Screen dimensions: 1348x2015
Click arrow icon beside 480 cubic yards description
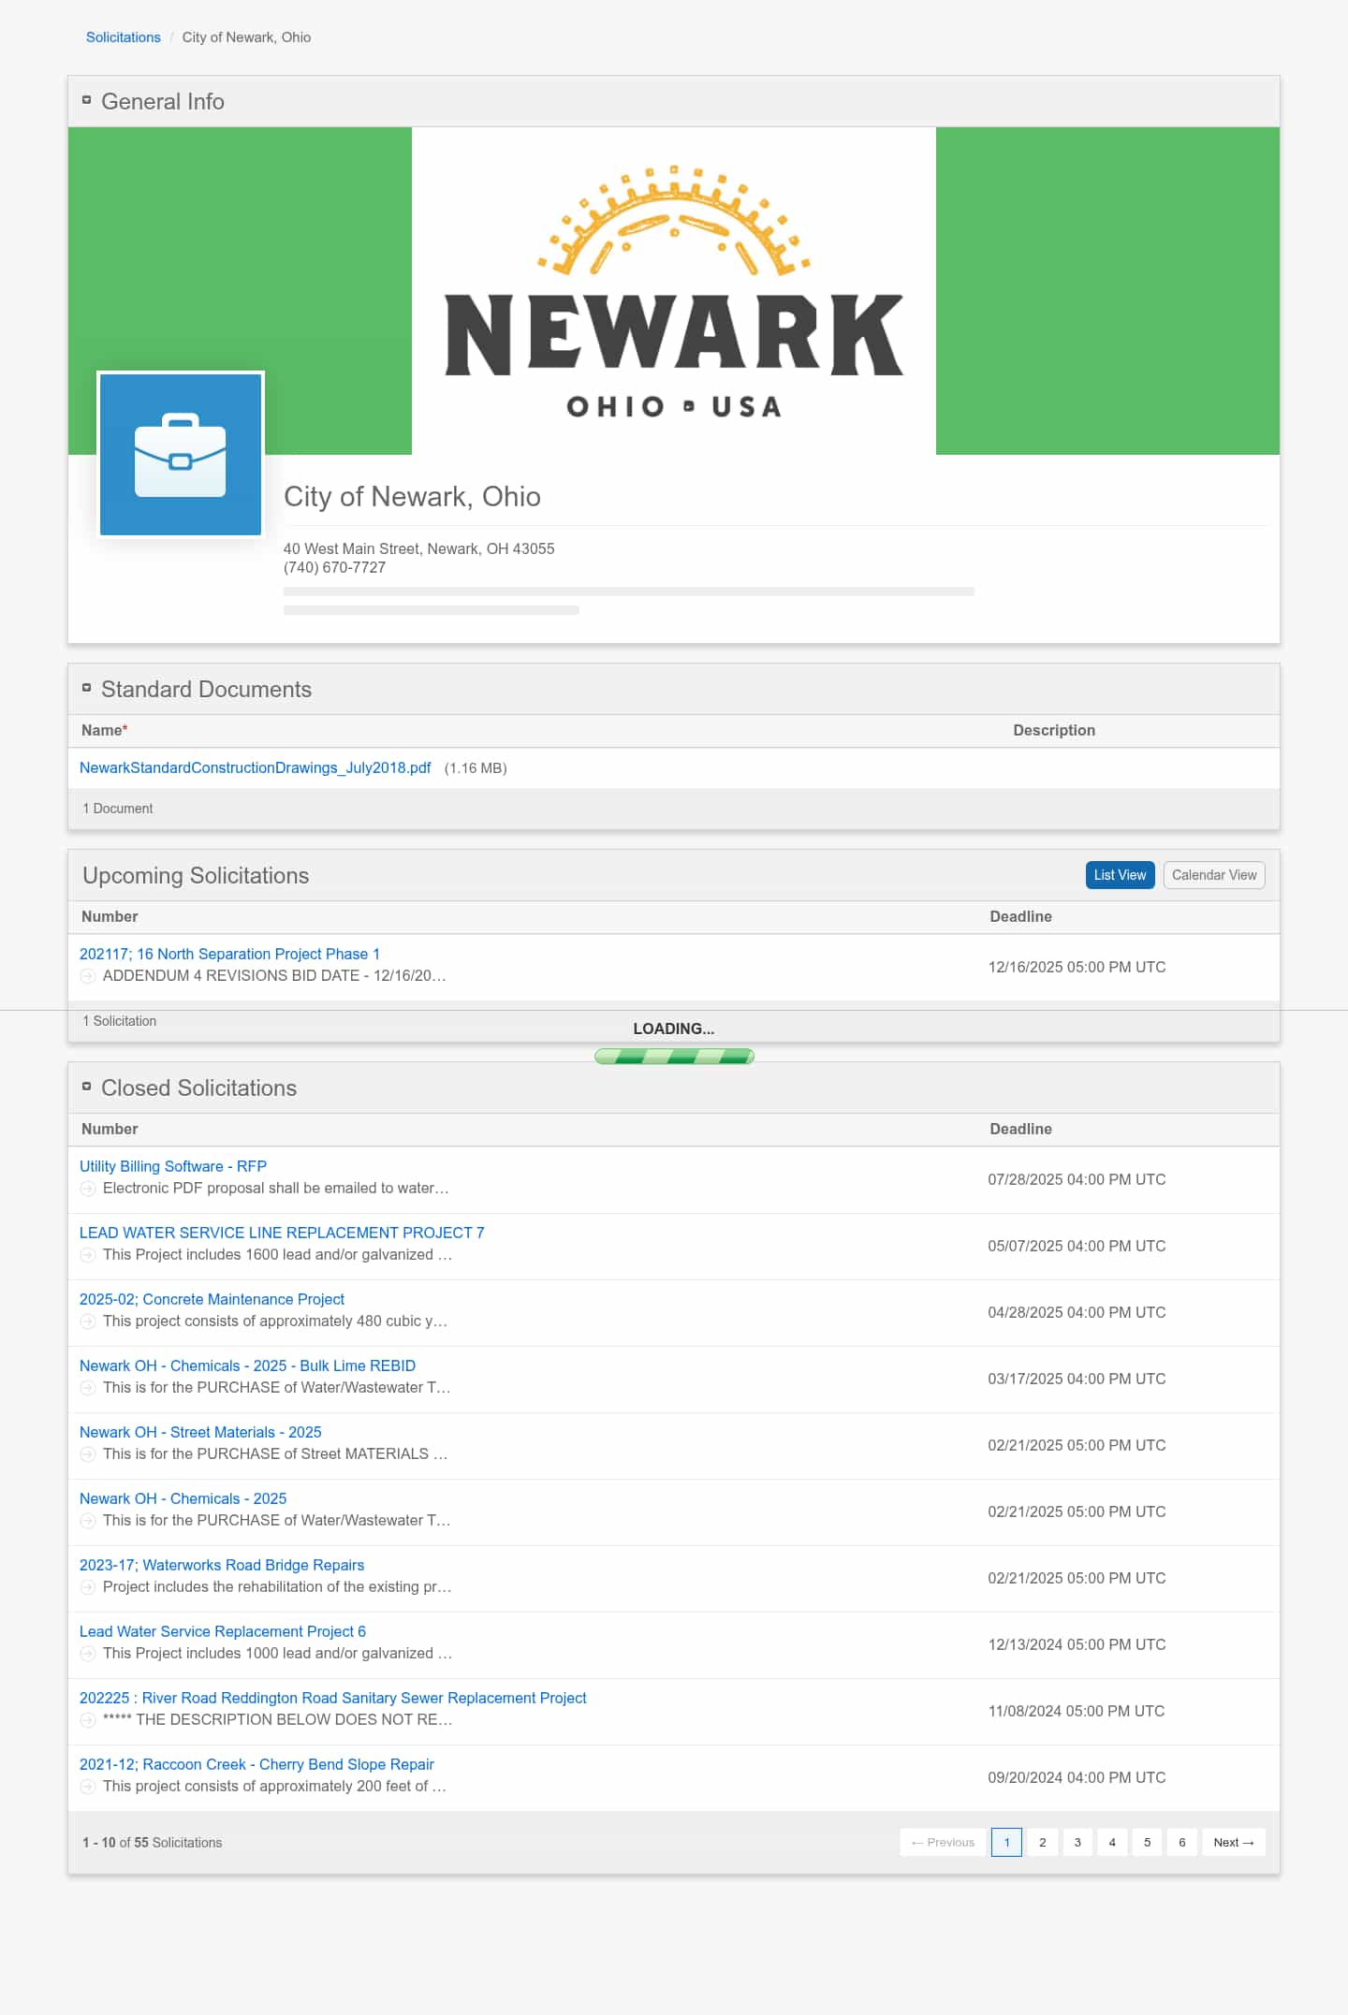pos(88,1321)
